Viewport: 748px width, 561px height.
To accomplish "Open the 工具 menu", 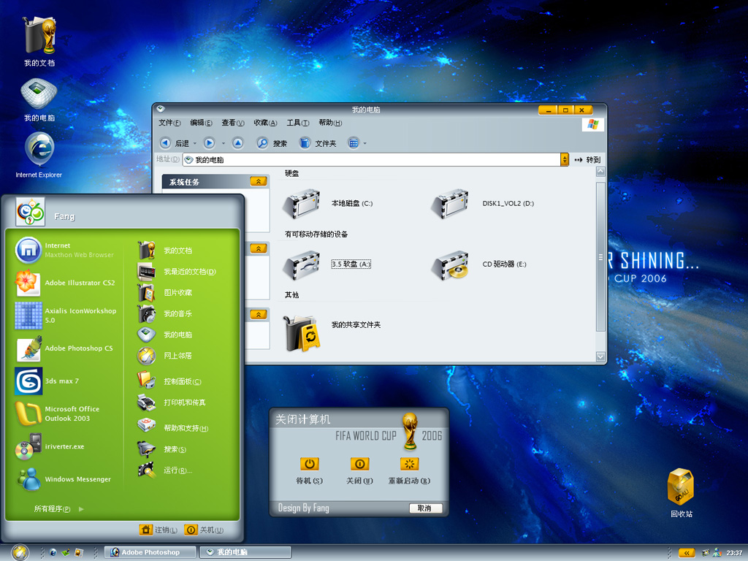I will (298, 123).
